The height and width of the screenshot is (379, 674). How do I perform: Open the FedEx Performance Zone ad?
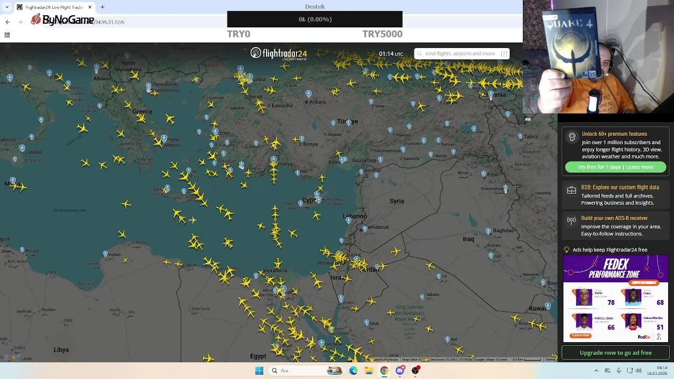616,298
